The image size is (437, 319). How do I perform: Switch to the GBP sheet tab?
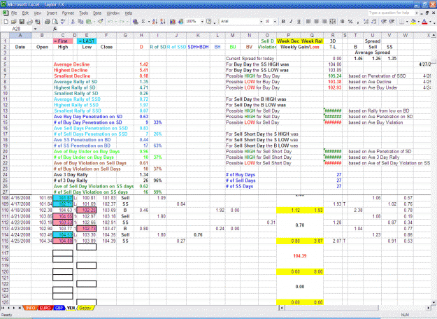[x=59, y=308]
